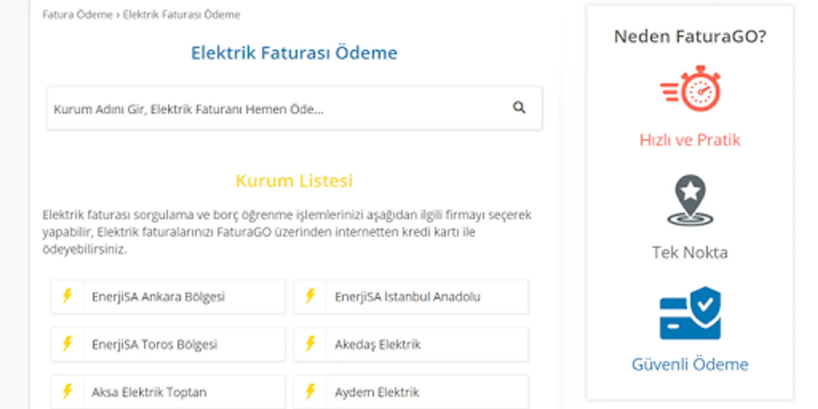
Task: Select EnerjiSA Ankara Bölgesi provider
Action: [x=168, y=297]
